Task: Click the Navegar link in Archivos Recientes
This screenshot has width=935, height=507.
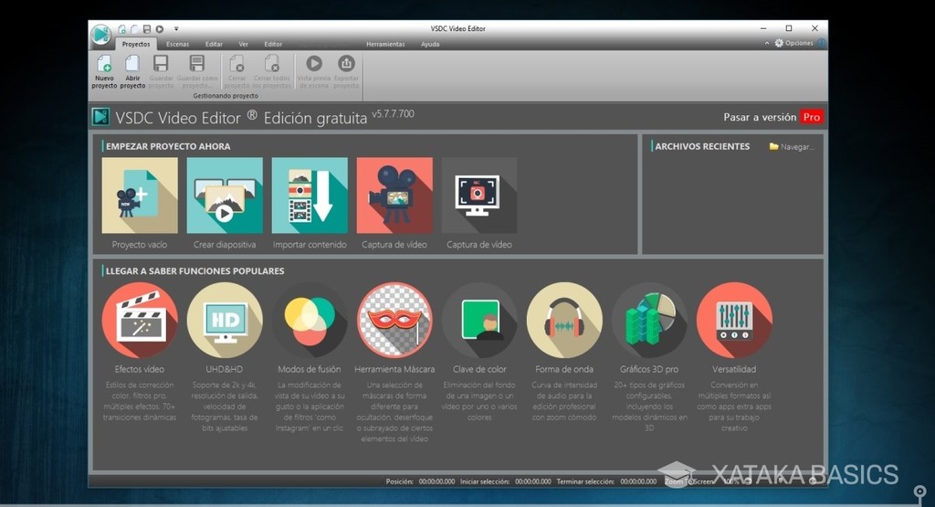Action: tap(791, 146)
